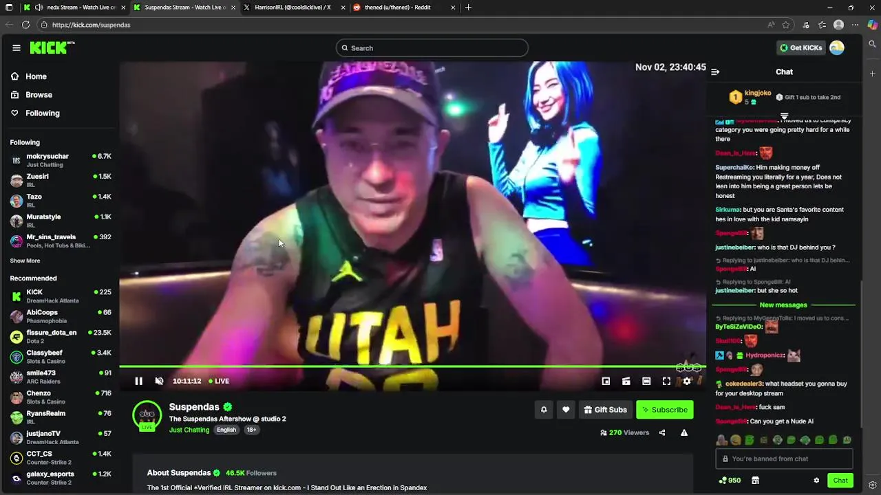Switch to the thened Reddit browser tab
Viewport: 881px width, 495px height.
[x=403, y=8]
